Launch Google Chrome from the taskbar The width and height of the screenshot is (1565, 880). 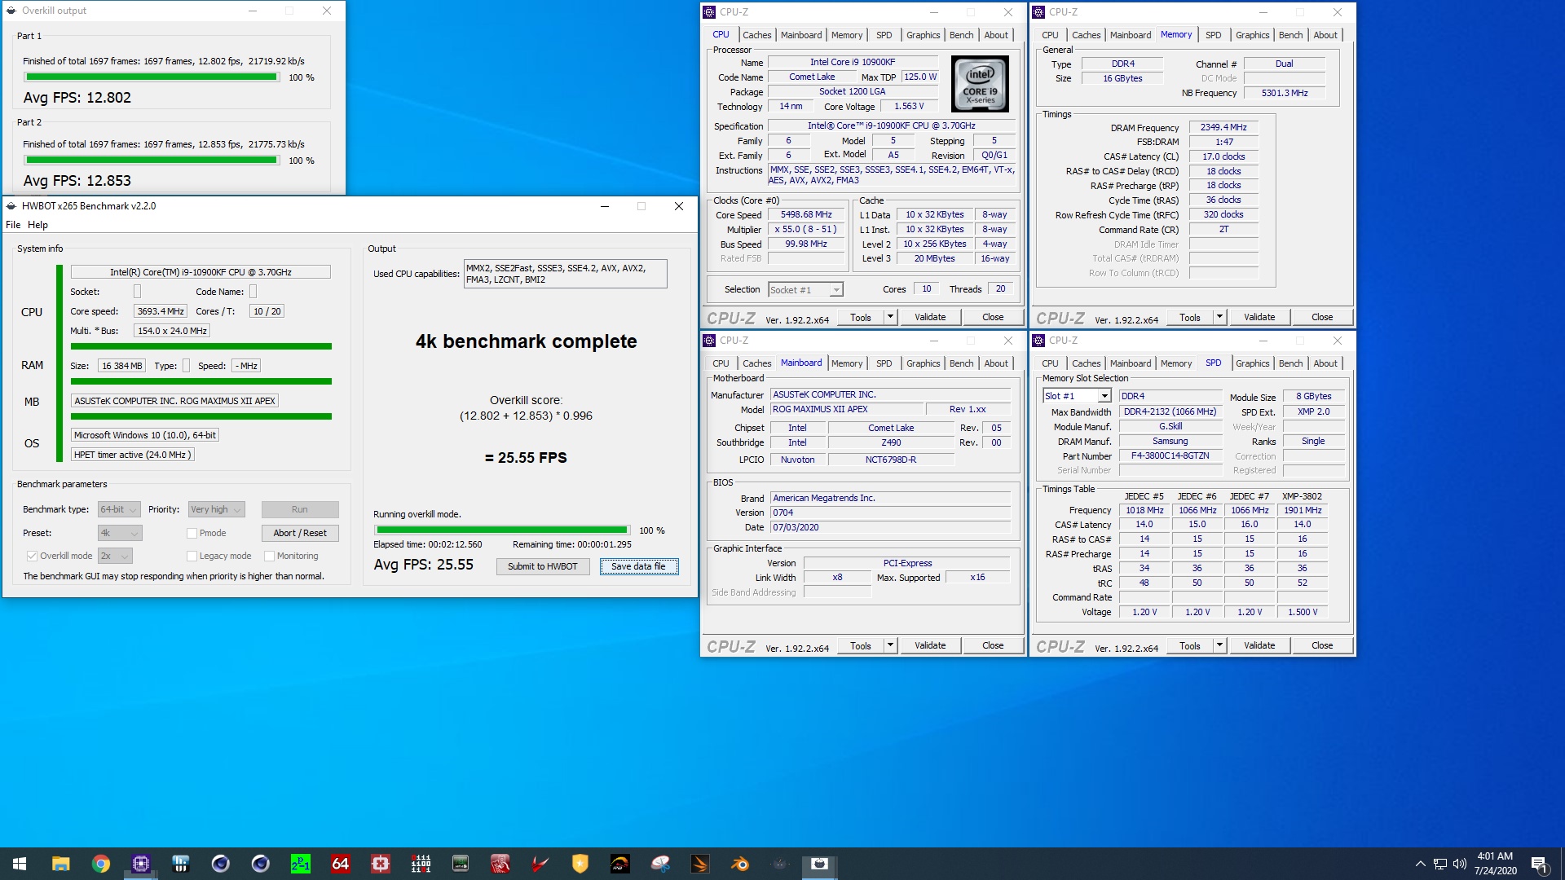point(100,864)
